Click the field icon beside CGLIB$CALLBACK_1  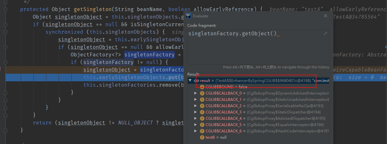point(202,100)
